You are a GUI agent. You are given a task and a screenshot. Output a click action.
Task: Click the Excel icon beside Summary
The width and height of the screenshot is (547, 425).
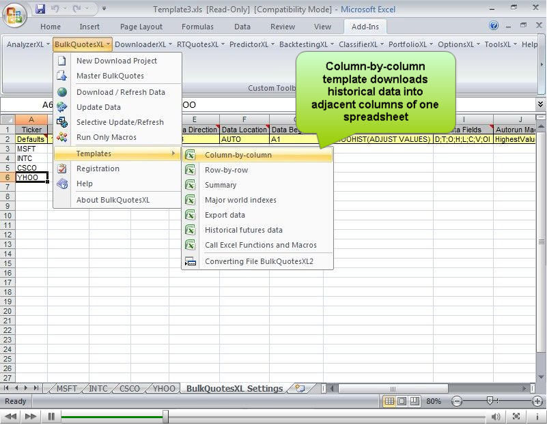(x=190, y=185)
